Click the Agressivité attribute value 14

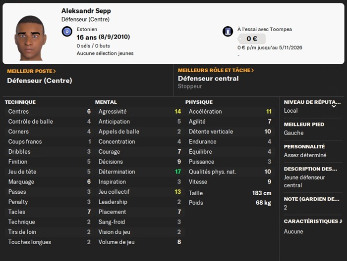(x=177, y=112)
